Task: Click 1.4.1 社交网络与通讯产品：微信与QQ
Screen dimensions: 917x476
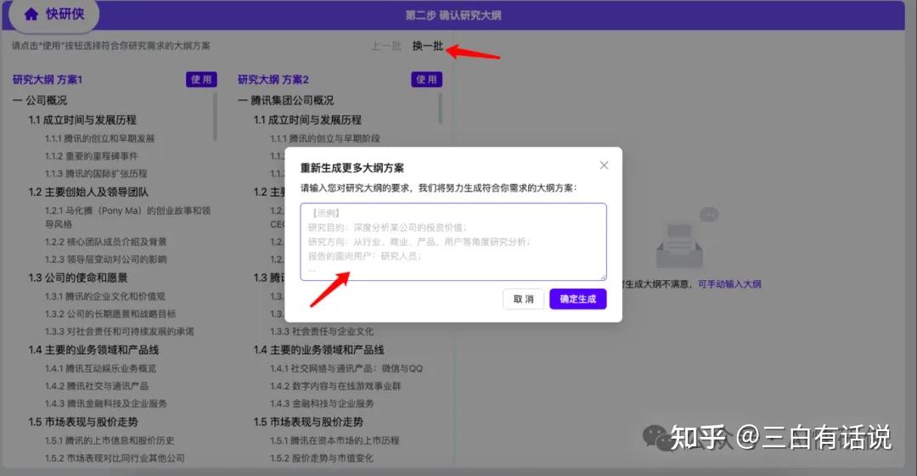Action: [346, 368]
